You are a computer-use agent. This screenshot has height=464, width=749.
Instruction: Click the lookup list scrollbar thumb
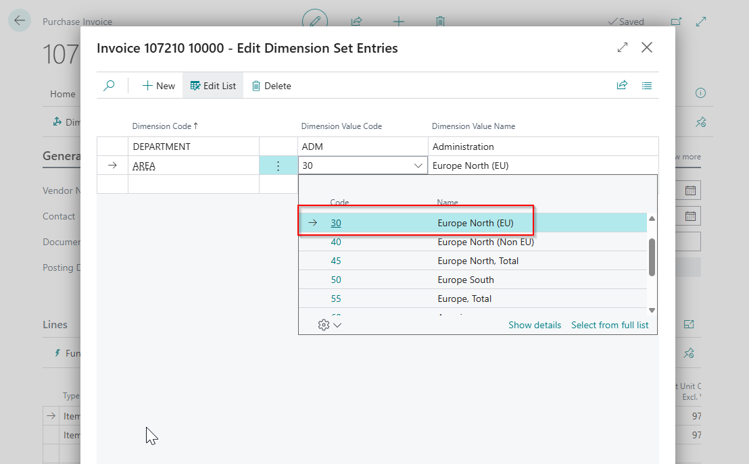[x=652, y=257]
